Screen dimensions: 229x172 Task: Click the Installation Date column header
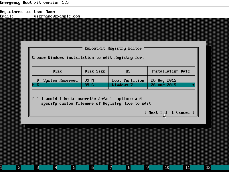coord(171,71)
